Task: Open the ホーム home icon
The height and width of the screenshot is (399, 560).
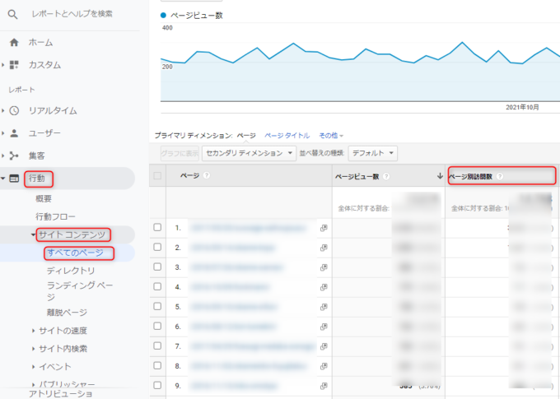Action: tap(14, 43)
